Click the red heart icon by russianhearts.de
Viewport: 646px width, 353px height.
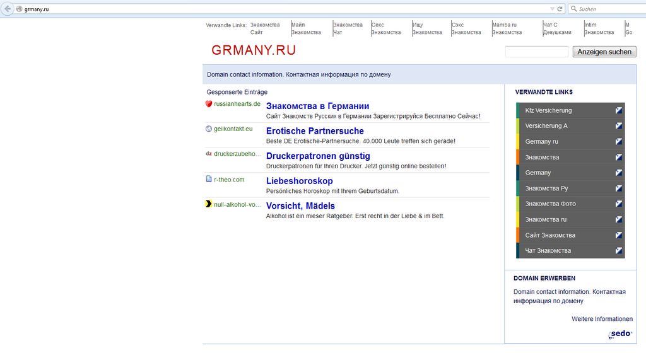tap(208, 103)
